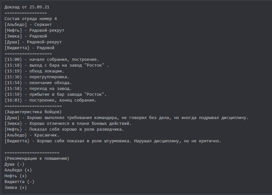This screenshot has height=195, width=272.
Task: Click the Рекомендации к повышению heading
Action: (x=37, y=158)
